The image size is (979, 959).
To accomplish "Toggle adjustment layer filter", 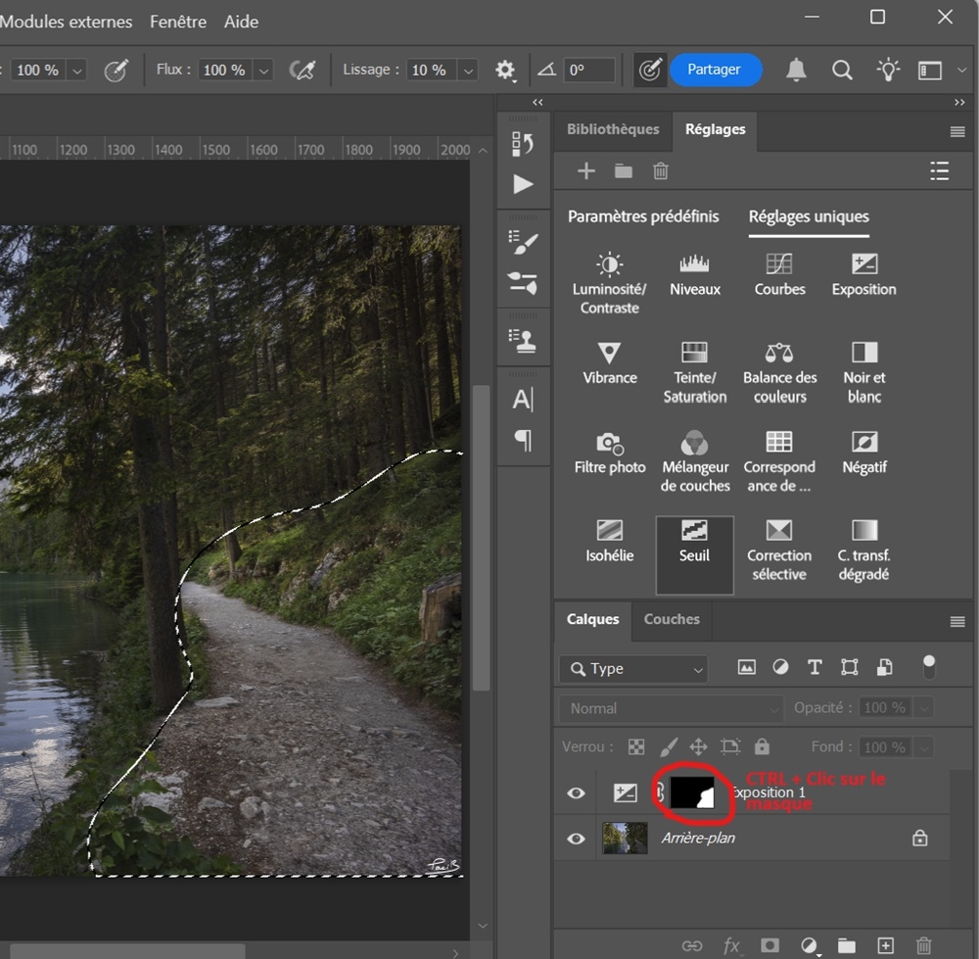I will click(x=780, y=667).
